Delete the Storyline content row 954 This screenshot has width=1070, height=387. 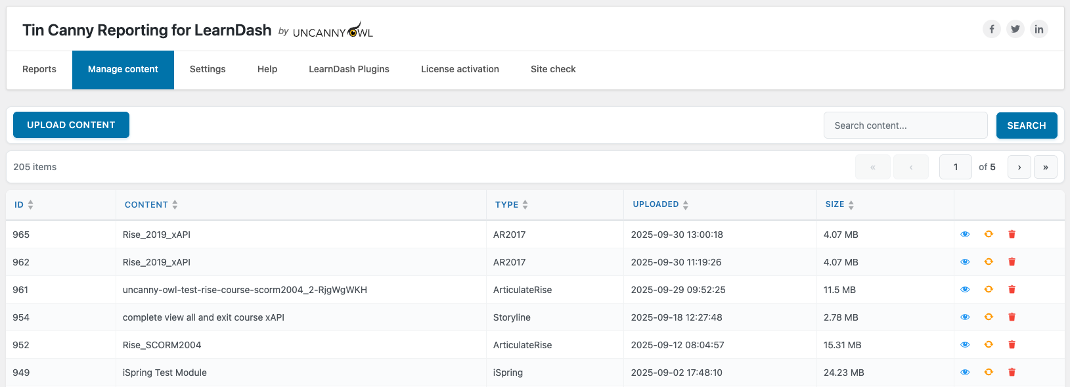click(1012, 317)
